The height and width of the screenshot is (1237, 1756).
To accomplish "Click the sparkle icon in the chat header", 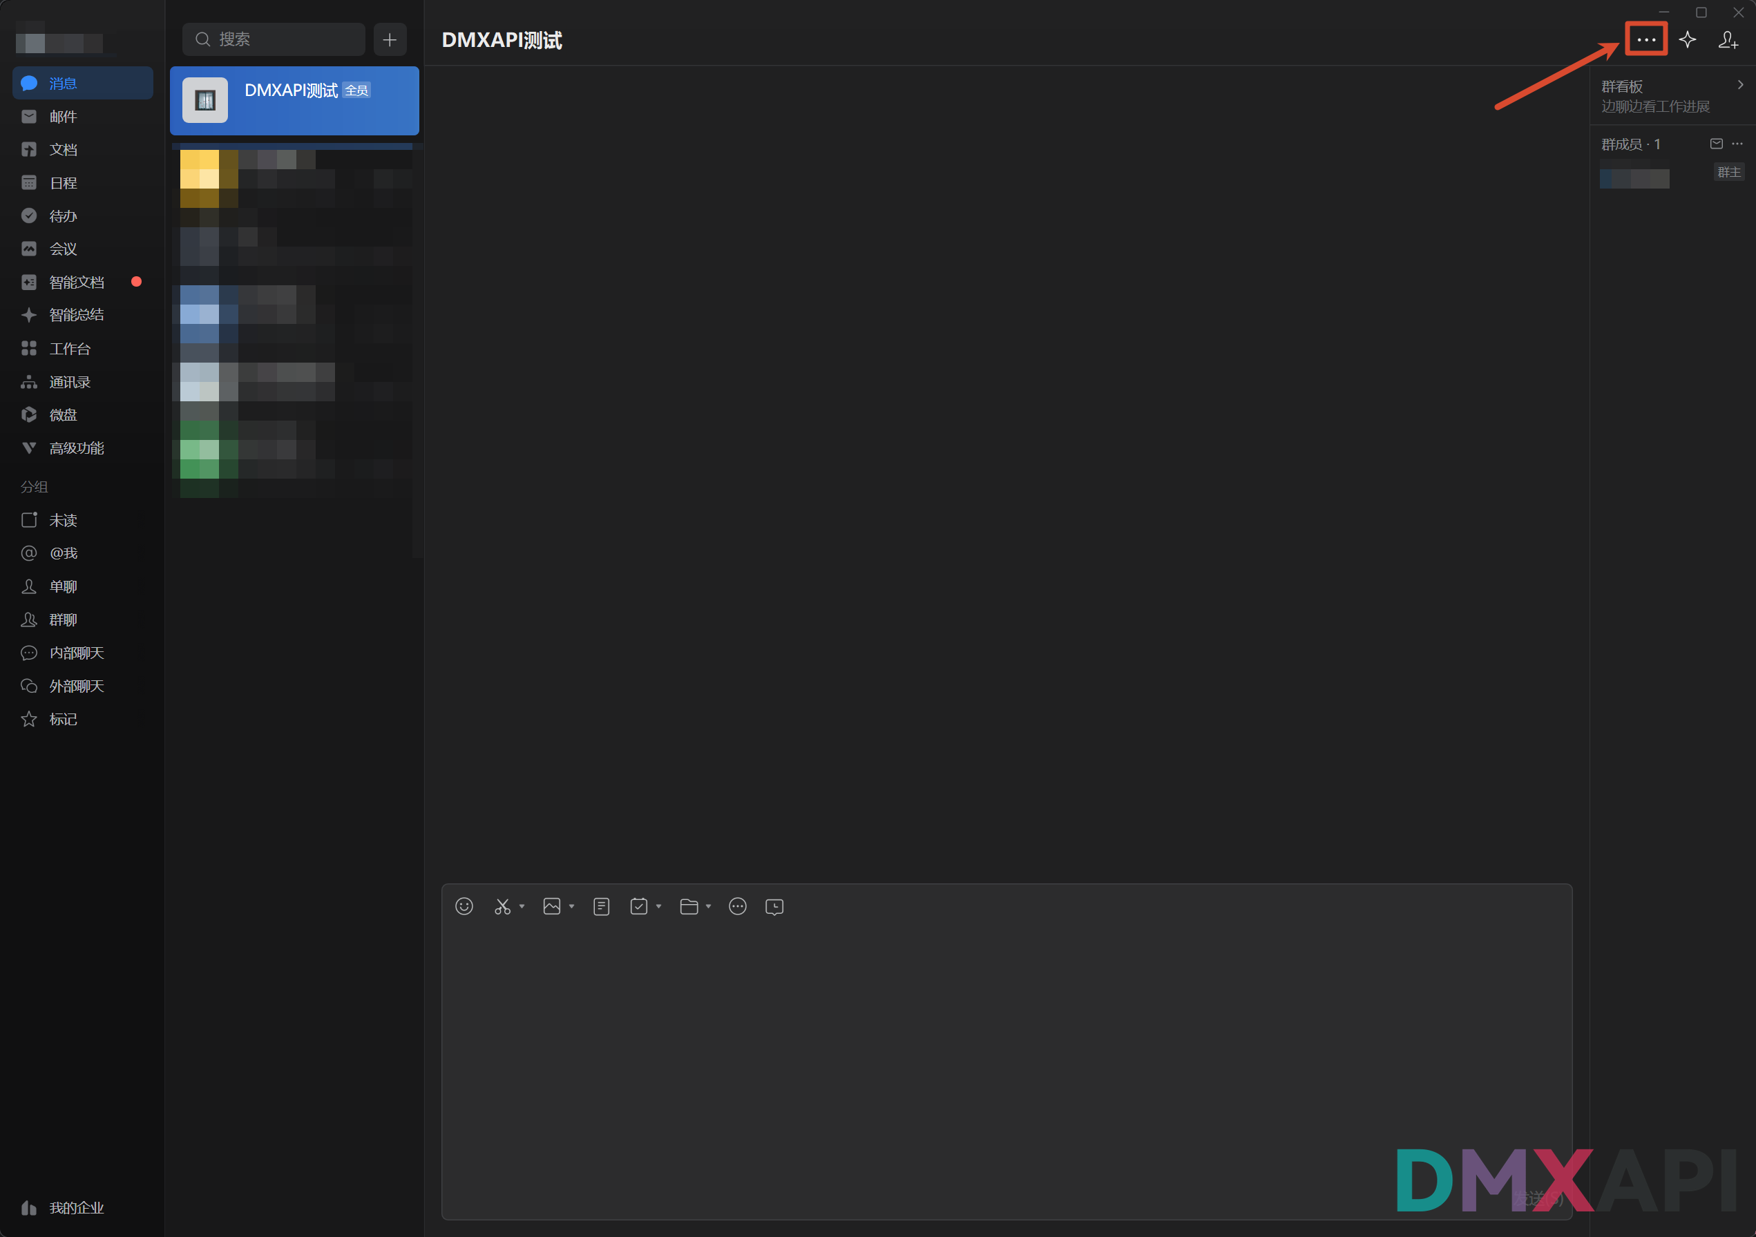I will [1688, 40].
